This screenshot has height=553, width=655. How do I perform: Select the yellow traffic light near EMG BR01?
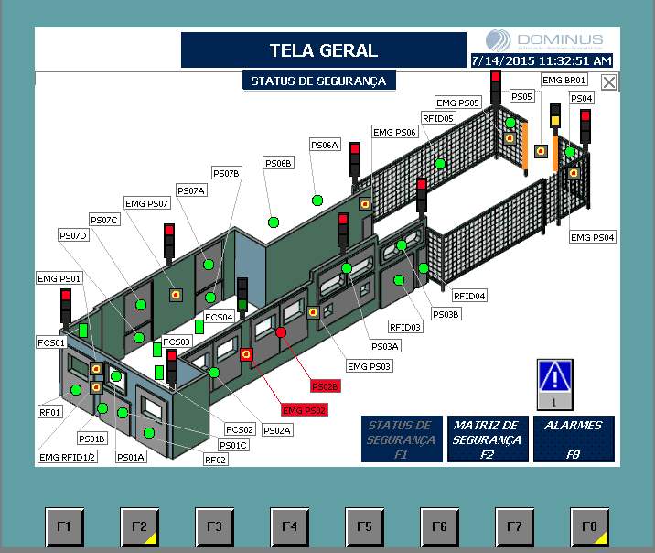(554, 115)
